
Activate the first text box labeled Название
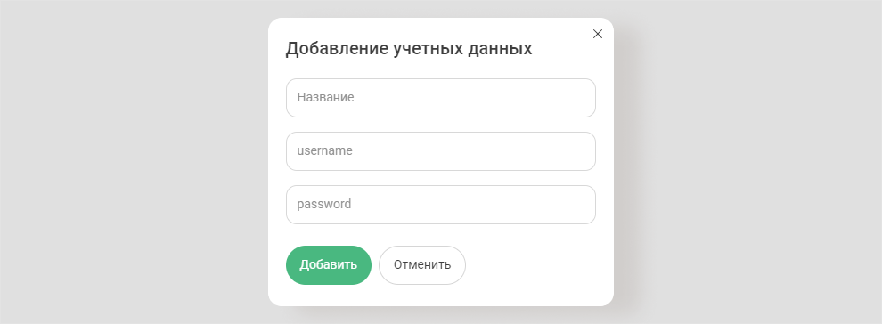point(440,98)
